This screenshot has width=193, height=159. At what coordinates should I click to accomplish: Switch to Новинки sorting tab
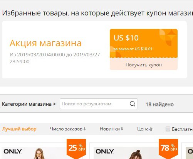(x=111, y=129)
